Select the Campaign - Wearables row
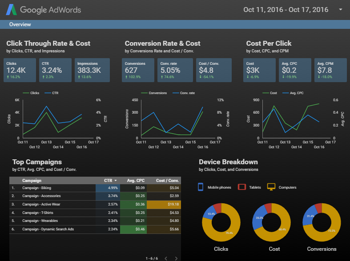The image size is (350, 261). 95,221
